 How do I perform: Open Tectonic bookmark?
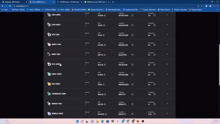tap(179, 10)
